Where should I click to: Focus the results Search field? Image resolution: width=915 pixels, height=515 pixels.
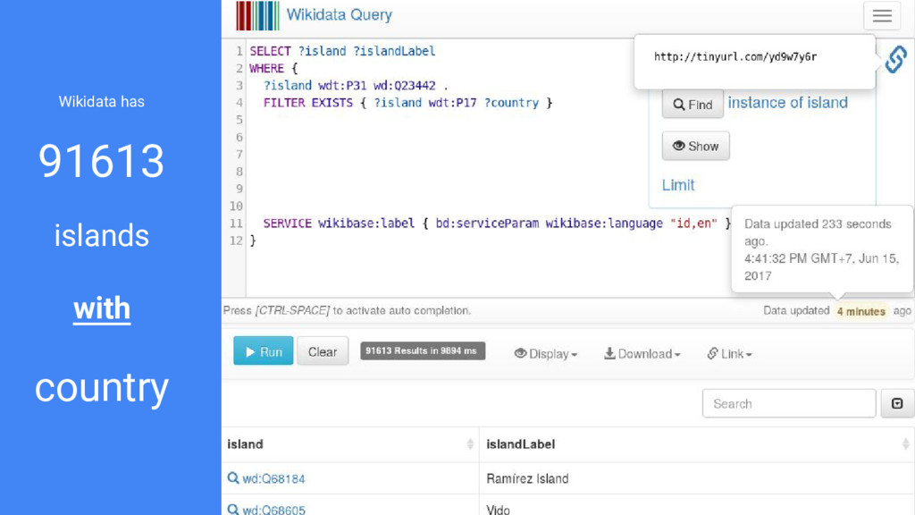[x=789, y=403]
